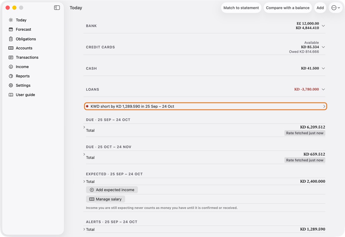Click the KD 4,844.410 bank balance
345x237 pixels.
pyautogui.click(x=307, y=28)
